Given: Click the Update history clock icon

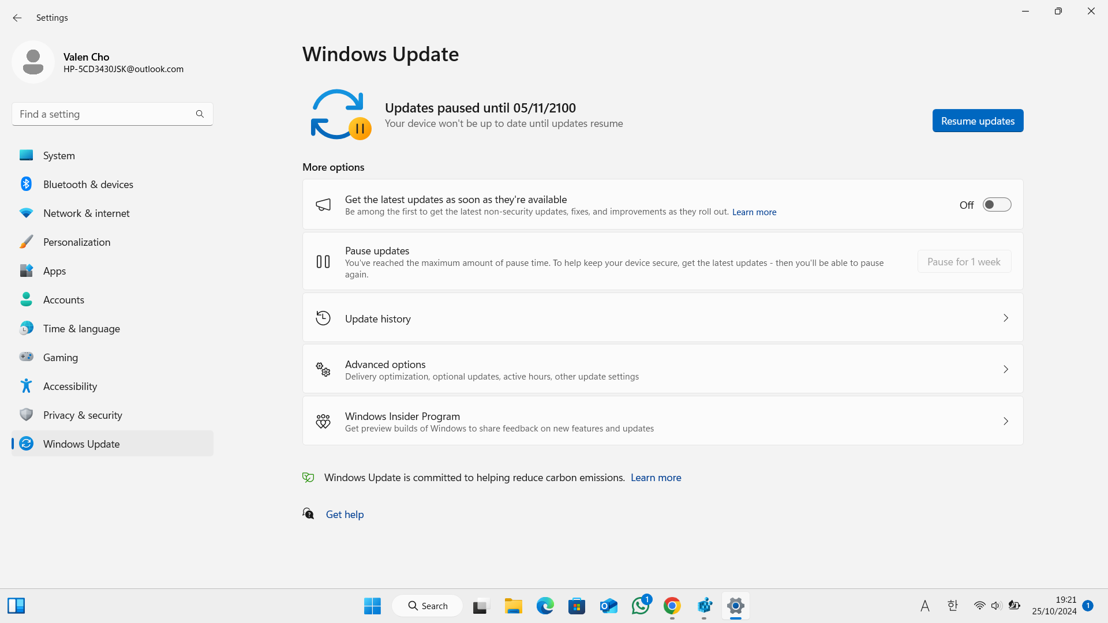Looking at the screenshot, I should pyautogui.click(x=323, y=318).
